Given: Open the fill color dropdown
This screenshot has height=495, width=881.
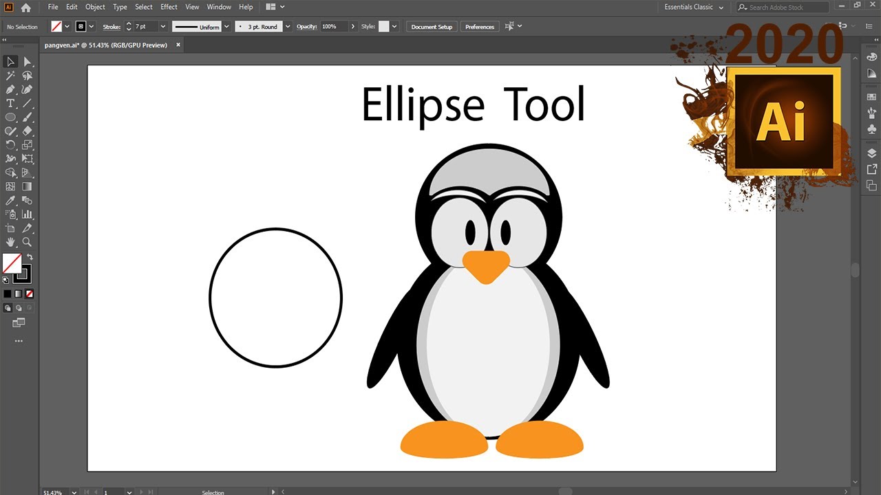Looking at the screenshot, I should pyautogui.click(x=67, y=26).
